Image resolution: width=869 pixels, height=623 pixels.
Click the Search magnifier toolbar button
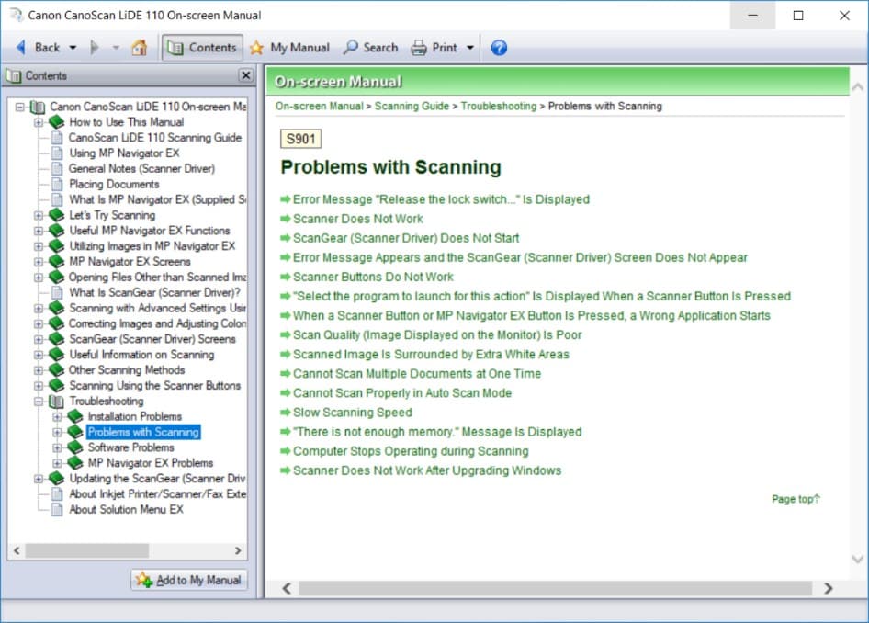[370, 47]
